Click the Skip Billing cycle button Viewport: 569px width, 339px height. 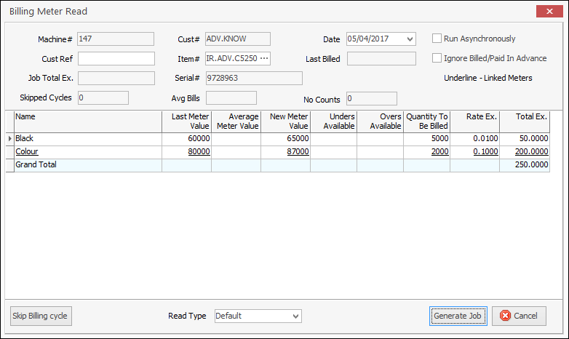pos(40,316)
